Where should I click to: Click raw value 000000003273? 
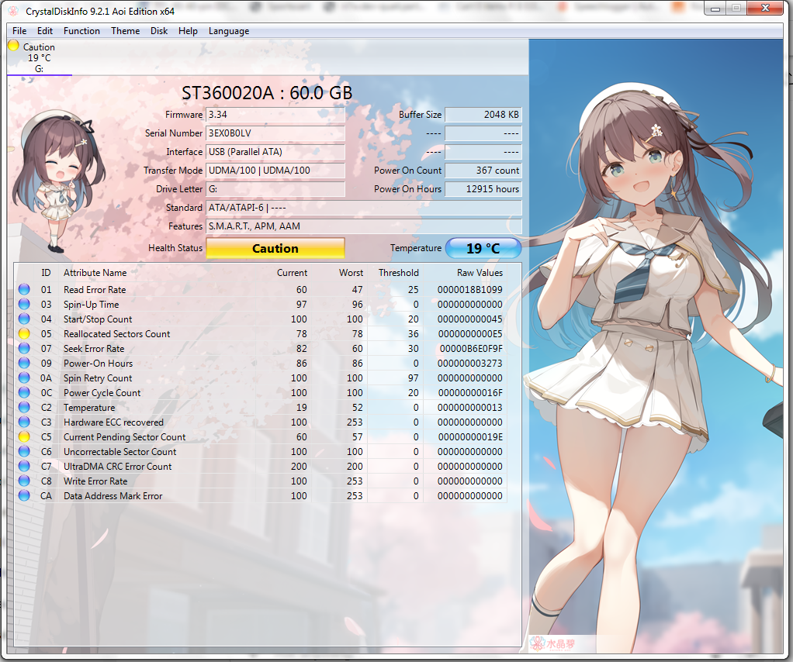[x=470, y=364]
